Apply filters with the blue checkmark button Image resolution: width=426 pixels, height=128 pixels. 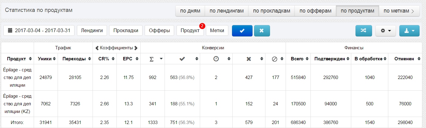pos(242,31)
